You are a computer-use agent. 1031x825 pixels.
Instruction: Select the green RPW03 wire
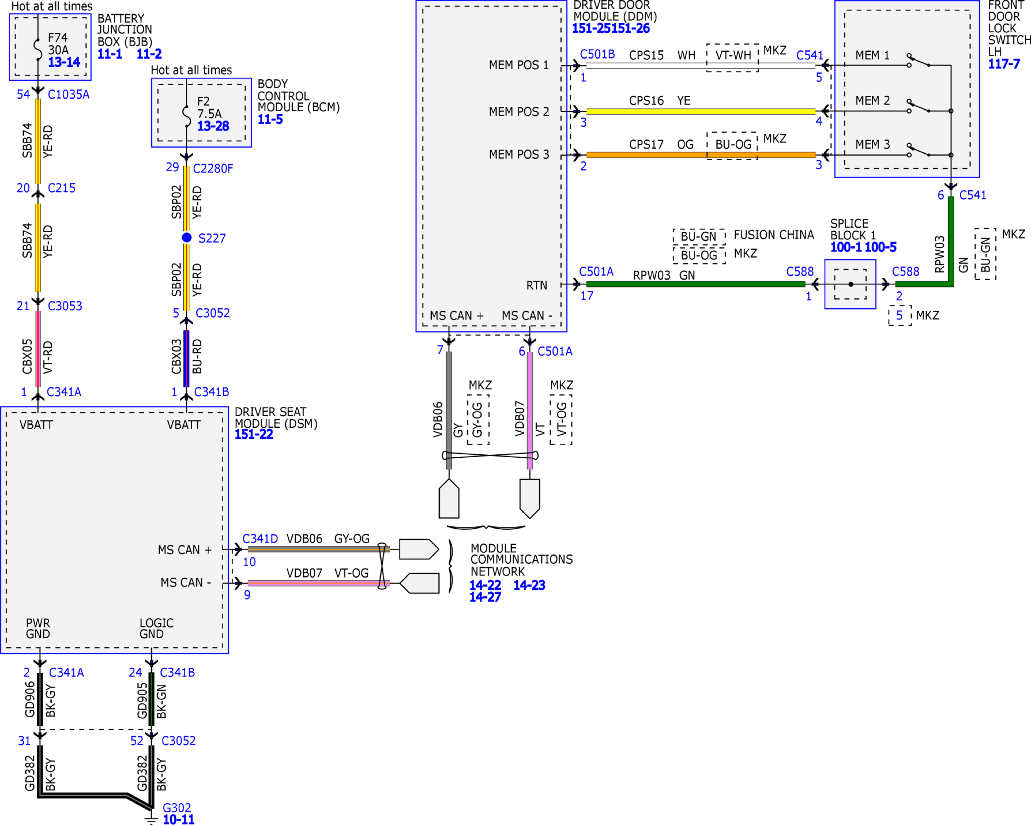[696, 285]
